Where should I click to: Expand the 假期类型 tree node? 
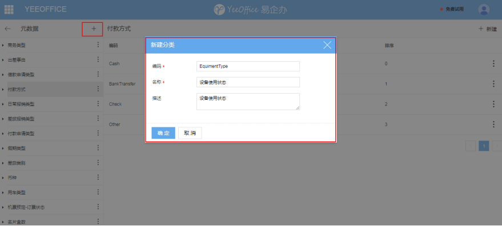tap(3, 148)
